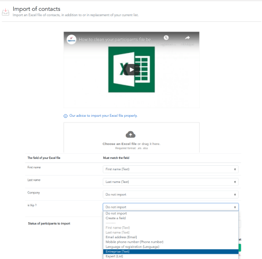
Task: Open the Last name field dropdown
Action: pos(171,182)
